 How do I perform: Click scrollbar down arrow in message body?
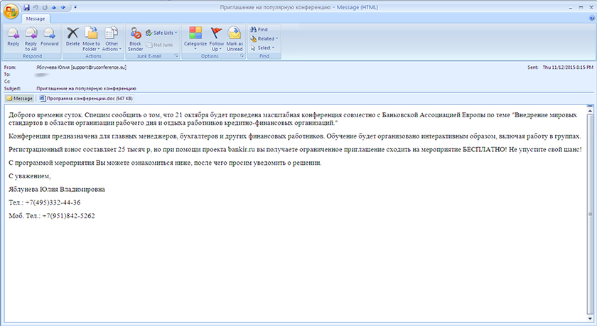pos(590,319)
